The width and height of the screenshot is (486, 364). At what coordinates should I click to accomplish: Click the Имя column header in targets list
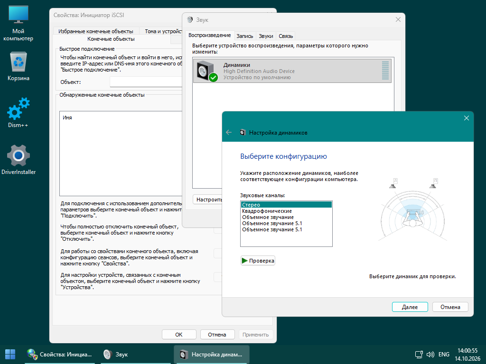coord(67,118)
